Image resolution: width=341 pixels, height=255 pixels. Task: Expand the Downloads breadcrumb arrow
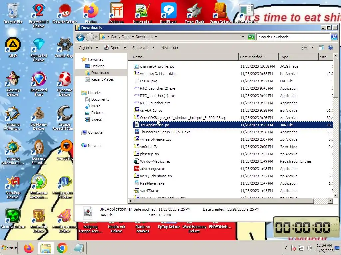pyautogui.click(x=156, y=37)
